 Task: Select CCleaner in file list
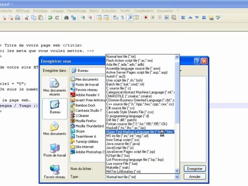click(x=80, y=116)
